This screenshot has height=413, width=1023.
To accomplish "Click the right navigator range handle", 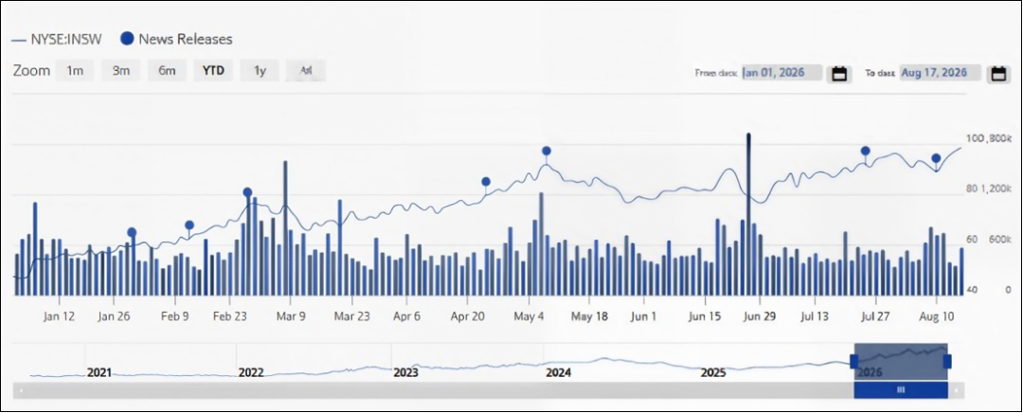I will click(947, 362).
